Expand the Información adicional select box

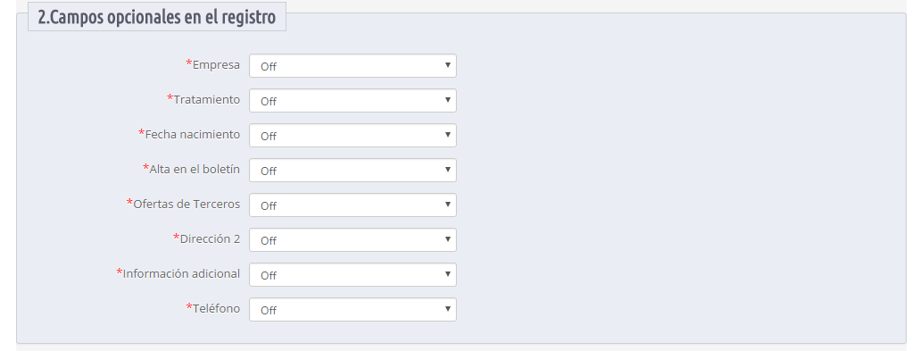tap(352, 275)
